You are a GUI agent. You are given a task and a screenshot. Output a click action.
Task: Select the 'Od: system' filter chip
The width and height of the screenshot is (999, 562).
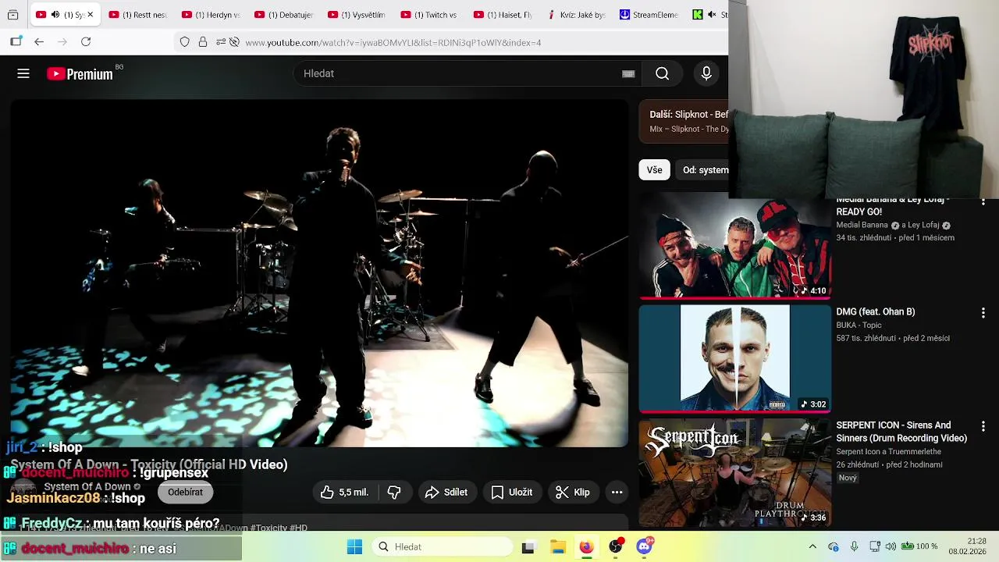click(702, 169)
